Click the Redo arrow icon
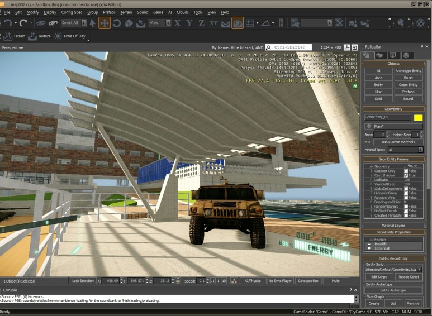The height and width of the screenshot is (316, 432). [23, 23]
